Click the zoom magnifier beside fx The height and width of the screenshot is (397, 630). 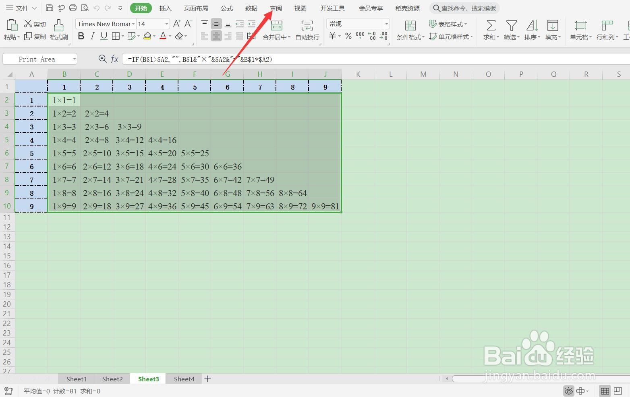pos(102,59)
